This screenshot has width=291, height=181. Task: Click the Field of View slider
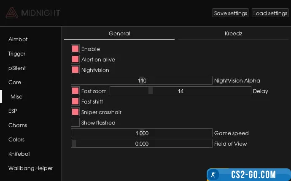141,144
